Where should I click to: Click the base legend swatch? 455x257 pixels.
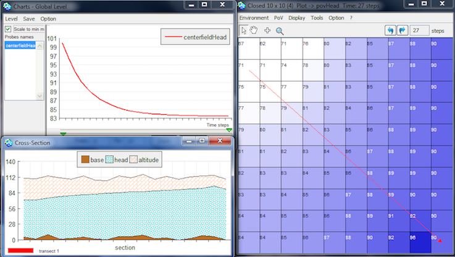click(x=85, y=160)
